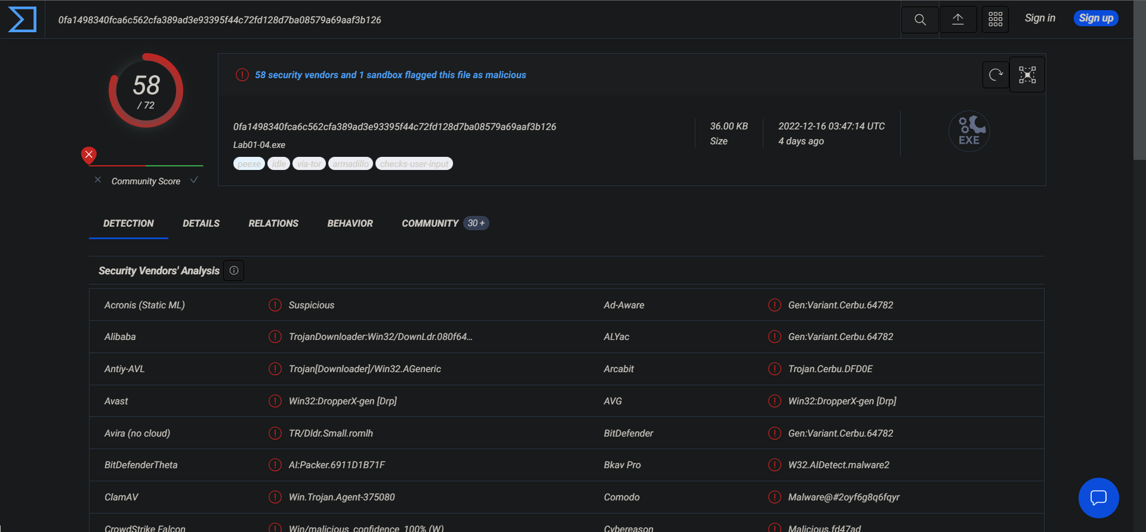Screen dimensions: 1146x532
Task: Click alert icon in Avira row
Action: click(275, 434)
